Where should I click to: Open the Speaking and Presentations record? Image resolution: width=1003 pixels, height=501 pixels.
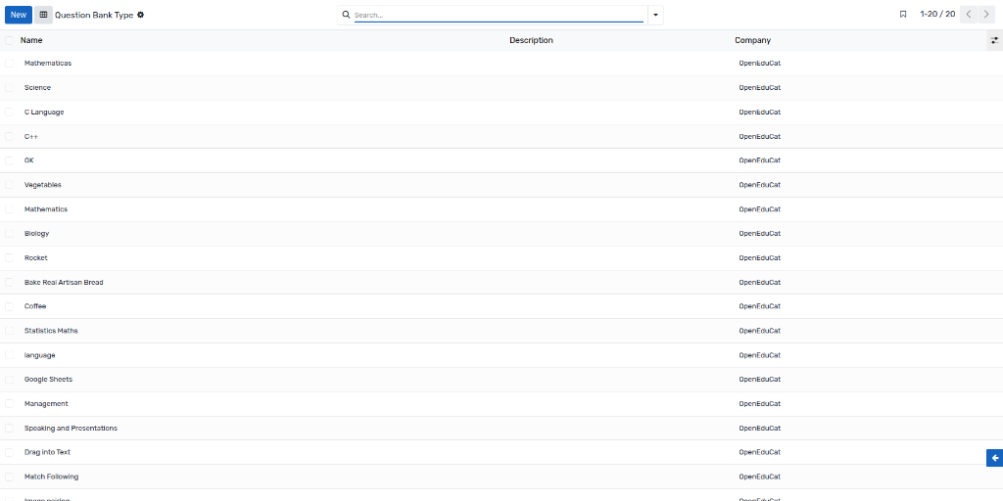71,429
